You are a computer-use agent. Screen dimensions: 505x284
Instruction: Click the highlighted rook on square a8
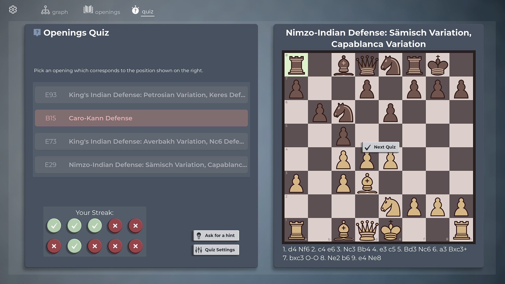[296, 65]
